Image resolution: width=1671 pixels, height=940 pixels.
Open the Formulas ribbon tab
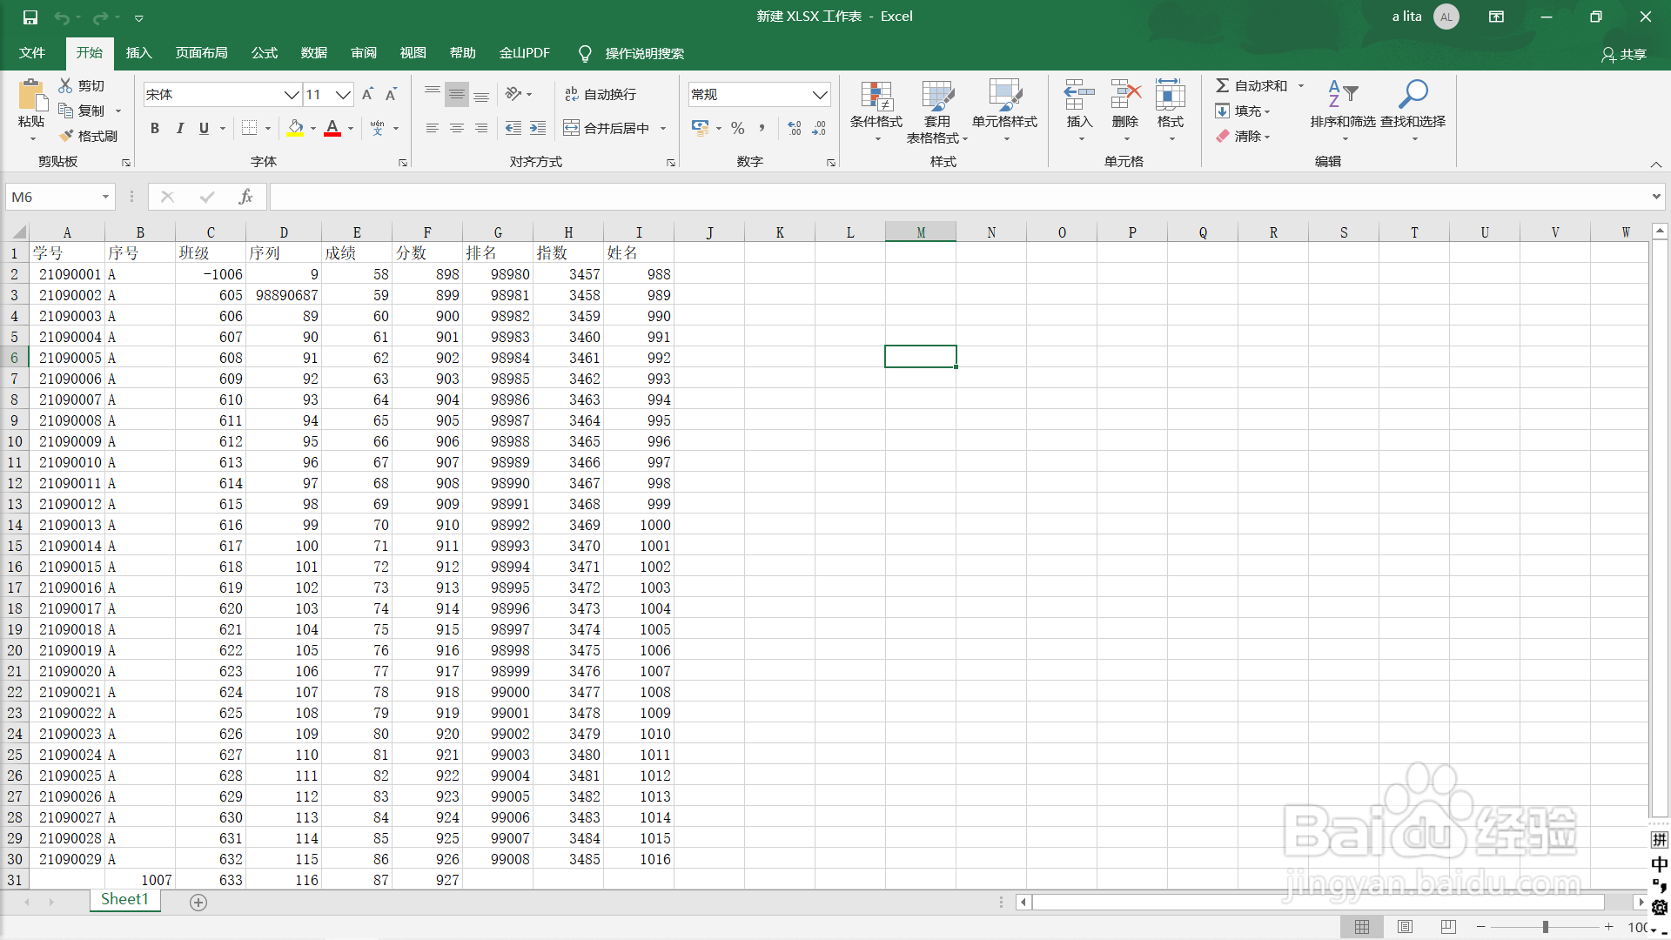coord(264,53)
